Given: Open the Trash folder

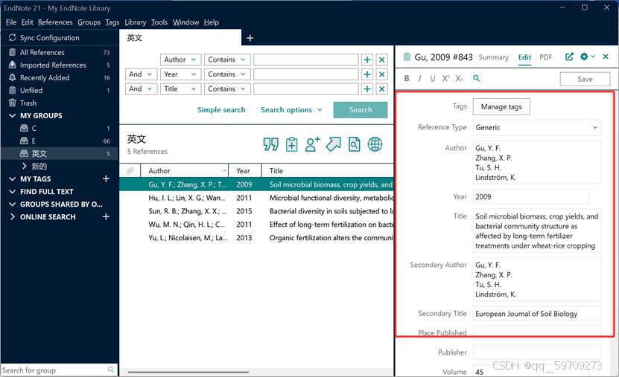Looking at the screenshot, I should [59, 103].
